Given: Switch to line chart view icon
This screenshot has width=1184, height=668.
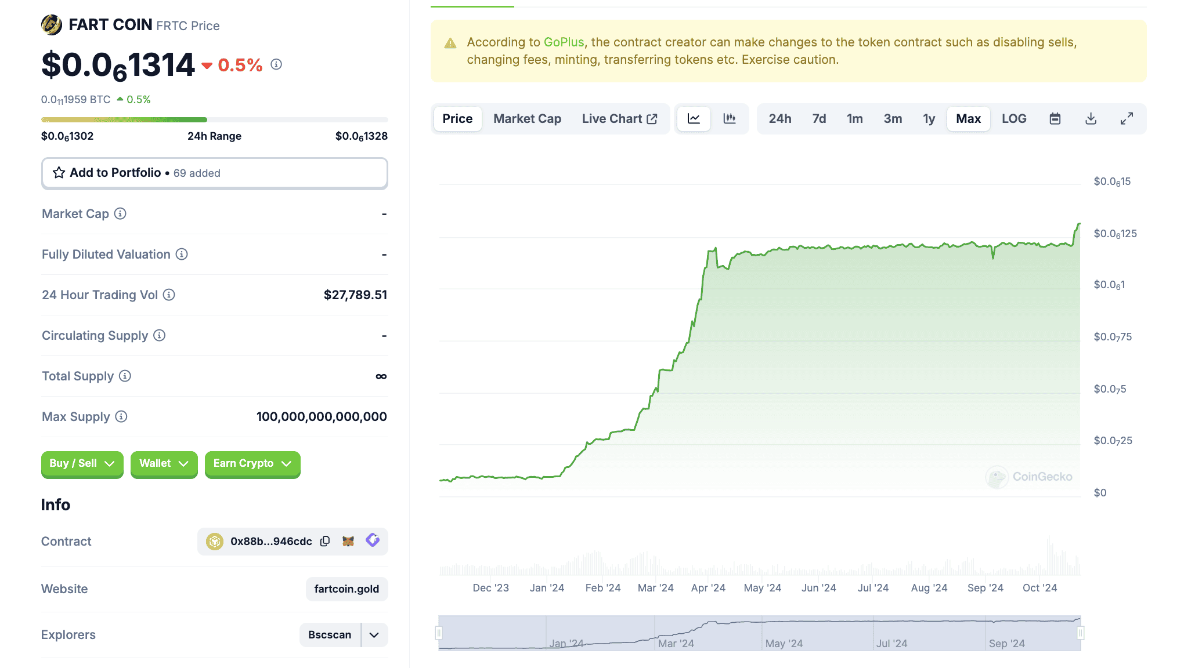Looking at the screenshot, I should click(x=694, y=119).
